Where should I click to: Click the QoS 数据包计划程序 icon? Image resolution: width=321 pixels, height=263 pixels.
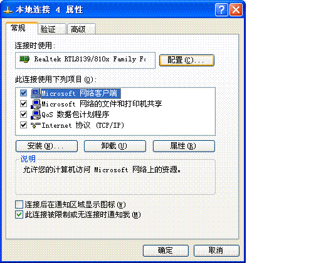[36, 115]
